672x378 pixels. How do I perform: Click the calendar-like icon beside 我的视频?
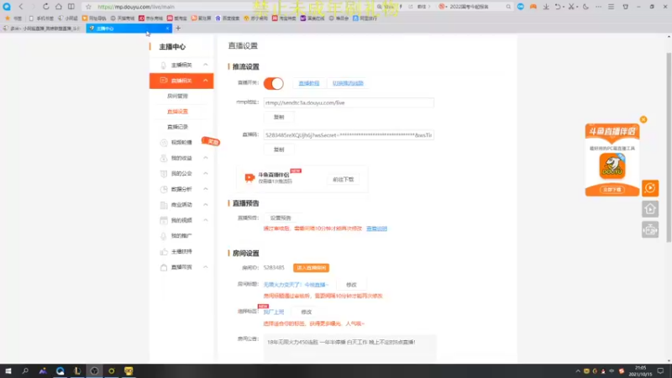[163, 220]
